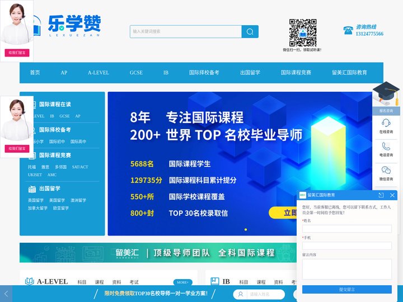
Task: Select the A-LEVEL 考试 tab
Action: point(134,282)
